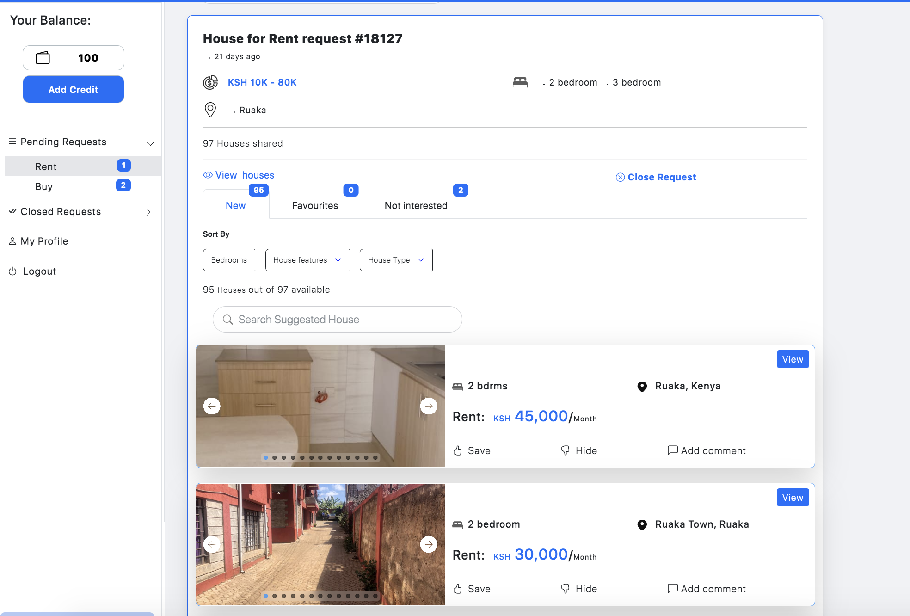Switch to the Not interested tab
The width and height of the screenshot is (910, 616).
pyautogui.click(x=416, y=206)
